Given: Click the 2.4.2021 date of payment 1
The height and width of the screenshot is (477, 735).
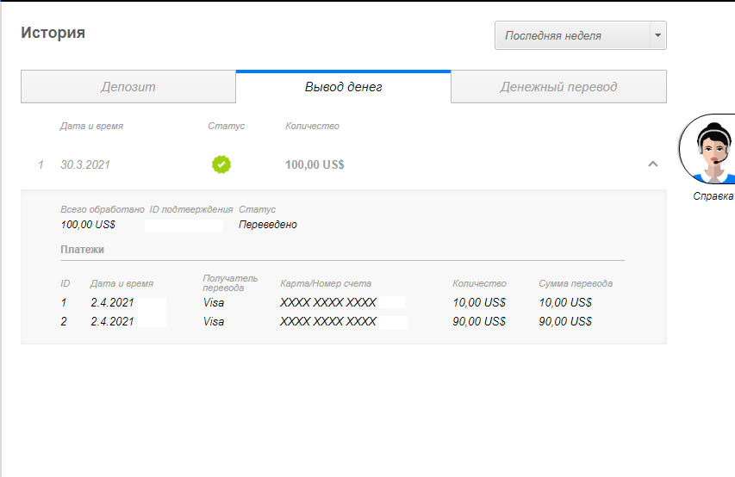Looking at the screenshot, I should 113,303.
